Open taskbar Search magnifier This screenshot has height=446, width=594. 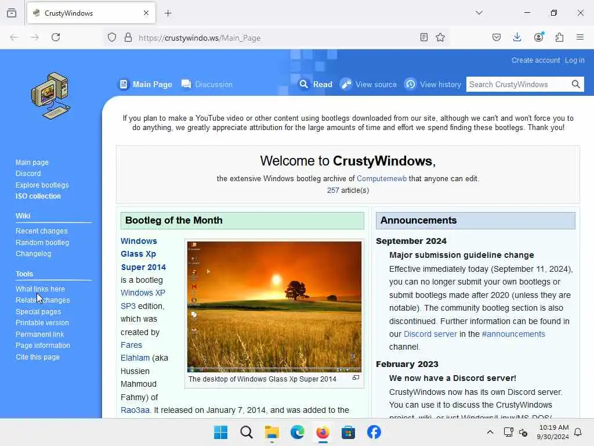pyautogui.click(x=246, y=432)
